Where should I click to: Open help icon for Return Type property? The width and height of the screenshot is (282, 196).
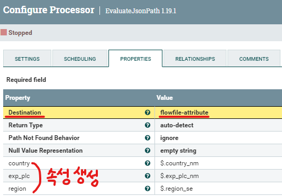pos(148,125)
